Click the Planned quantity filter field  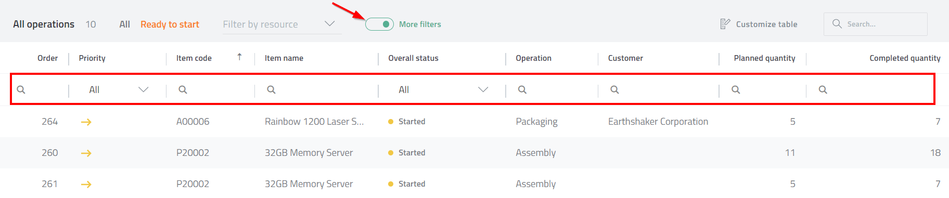coord(762,90)
